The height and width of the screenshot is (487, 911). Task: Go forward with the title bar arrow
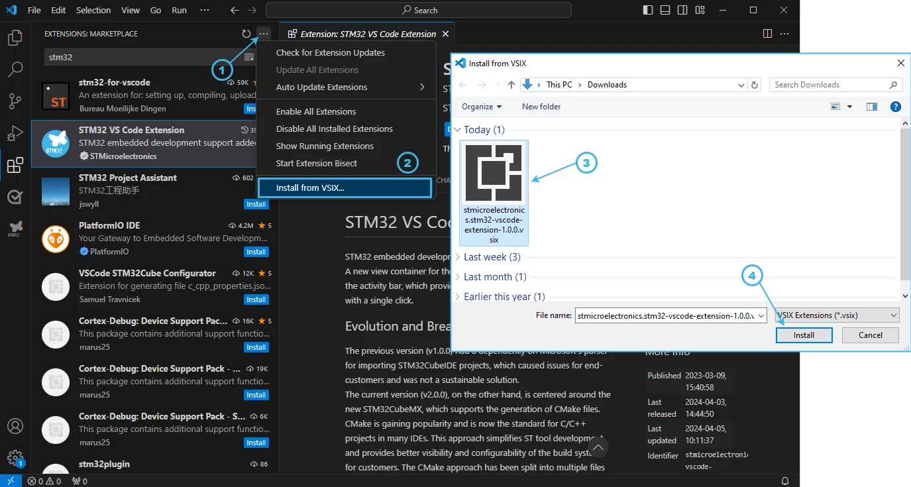coord(252,11)
